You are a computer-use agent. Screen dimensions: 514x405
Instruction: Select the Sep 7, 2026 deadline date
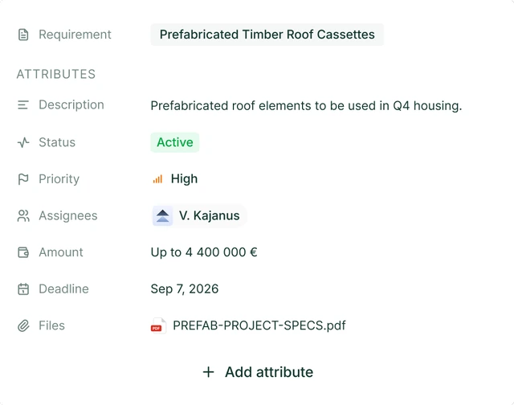(x=185, y=289)
